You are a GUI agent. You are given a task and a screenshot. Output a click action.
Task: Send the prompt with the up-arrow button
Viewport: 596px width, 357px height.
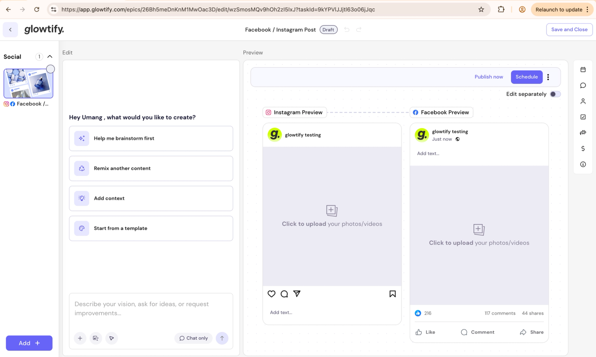coord(222,338)
